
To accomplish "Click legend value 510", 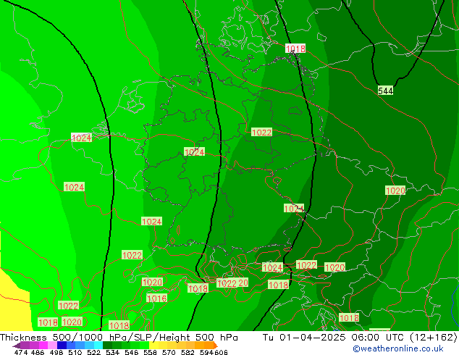I will click(x=75, y=352).
